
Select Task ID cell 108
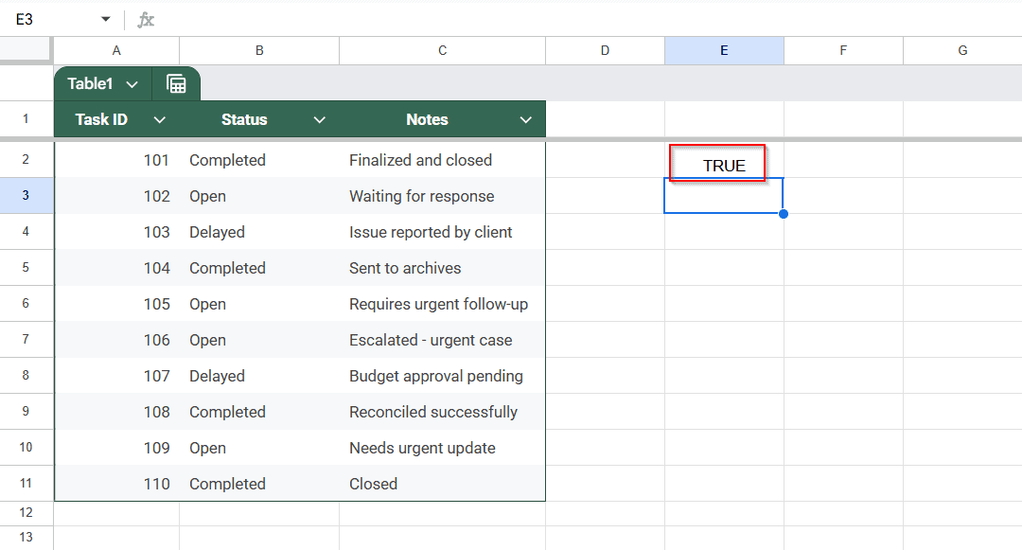tap(116, 412)
